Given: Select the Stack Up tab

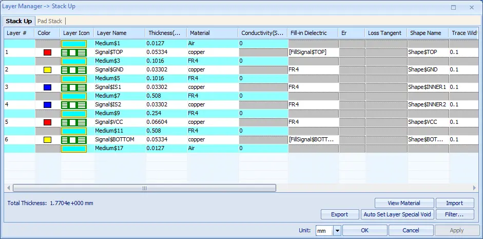Looking at the screenshot, I should [x=19, y=21].
